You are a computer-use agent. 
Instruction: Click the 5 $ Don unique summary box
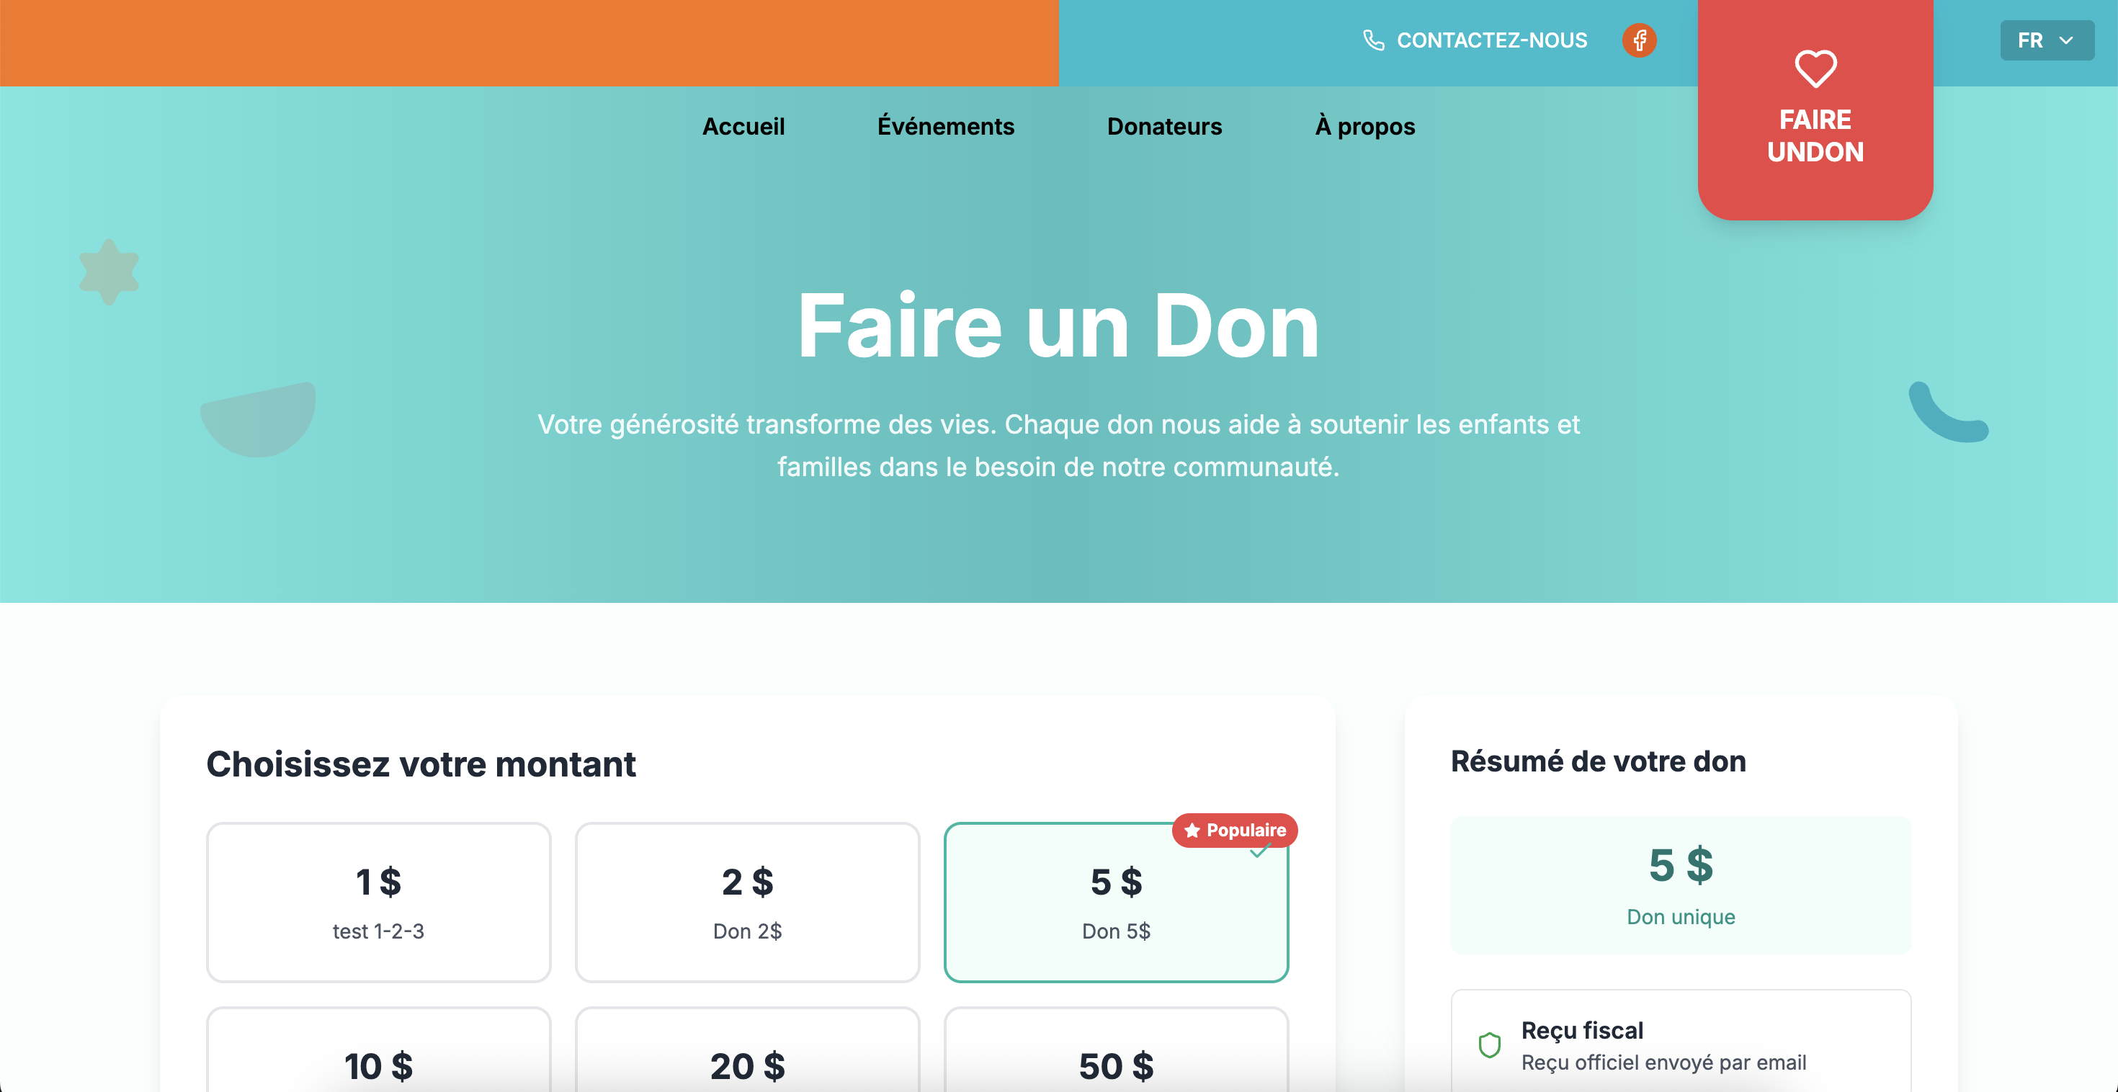point(1680,885)
